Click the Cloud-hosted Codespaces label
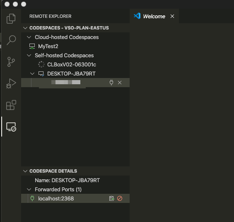Image resolution: width=234 pixels, height=222 pixels. (67, 37)
